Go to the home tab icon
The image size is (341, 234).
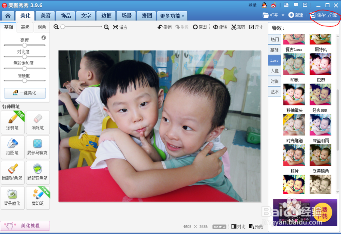(8, 16)
